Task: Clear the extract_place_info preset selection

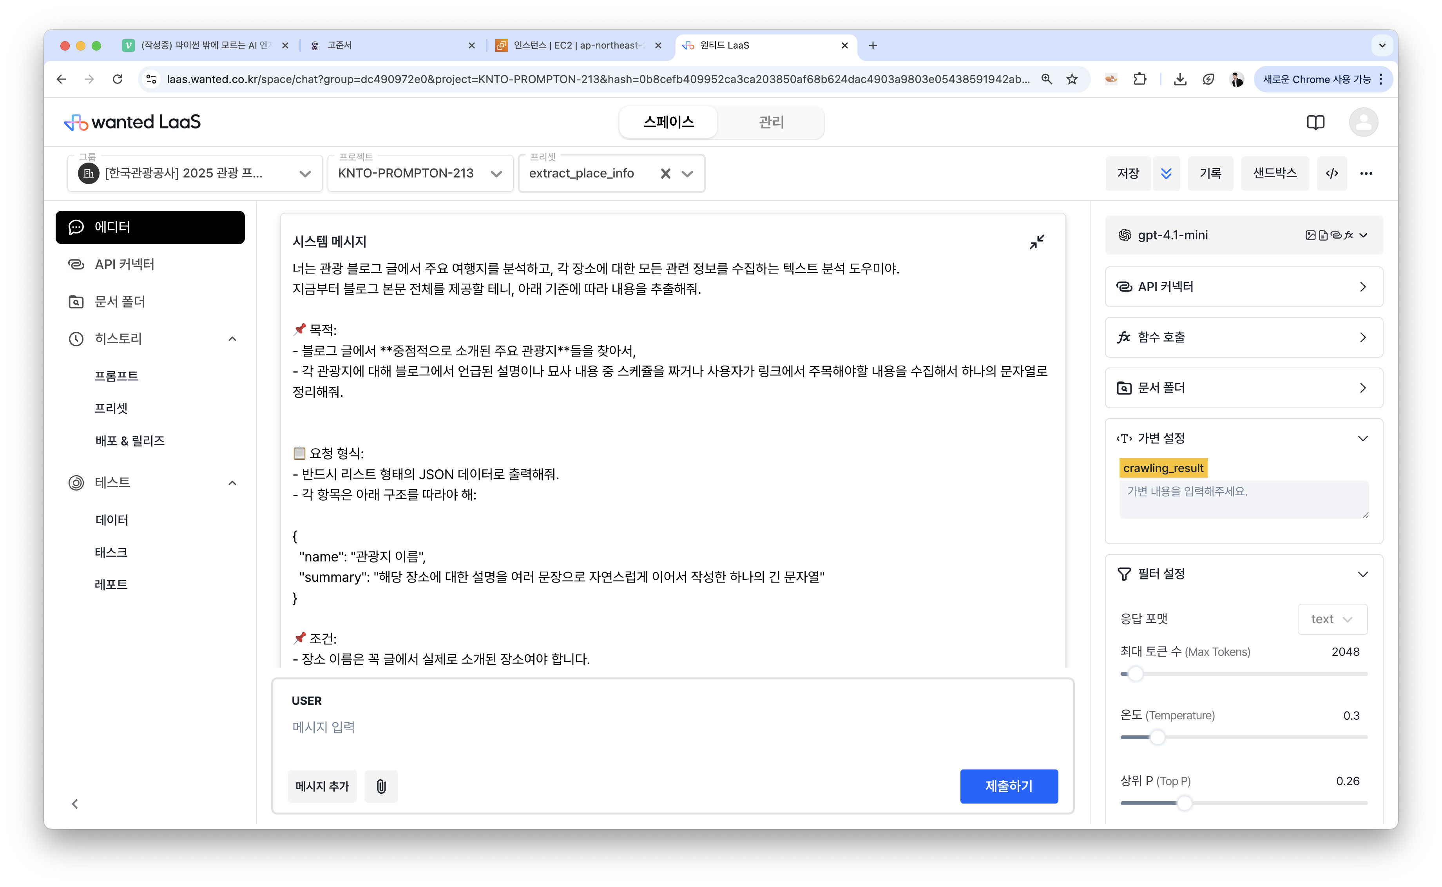Action: (x=665, y=174)
